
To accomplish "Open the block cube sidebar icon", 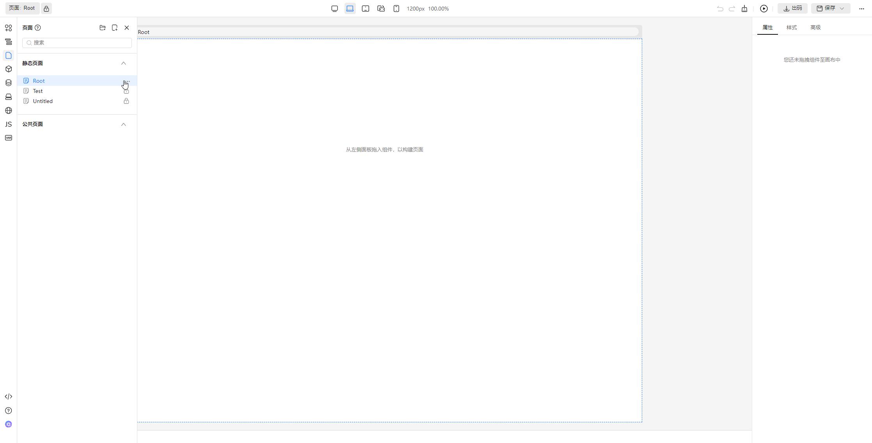I will pyautogui.click(x=8, y=69).
